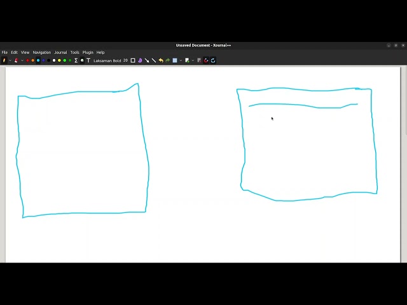Click the delete page icon

[x=199, y=60]
